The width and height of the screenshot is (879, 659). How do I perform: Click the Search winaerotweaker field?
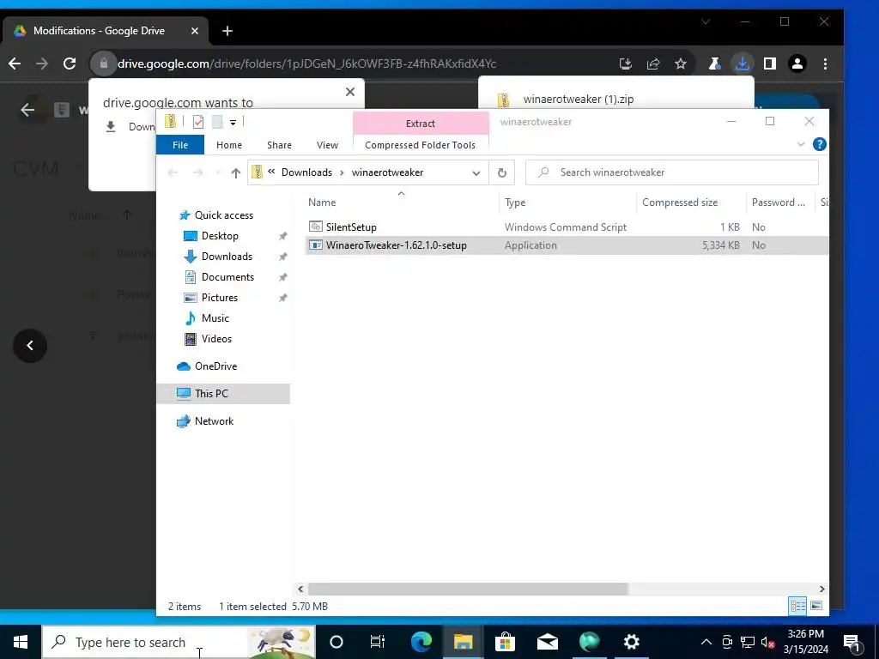pyautogui.click(x=671, y=172)
